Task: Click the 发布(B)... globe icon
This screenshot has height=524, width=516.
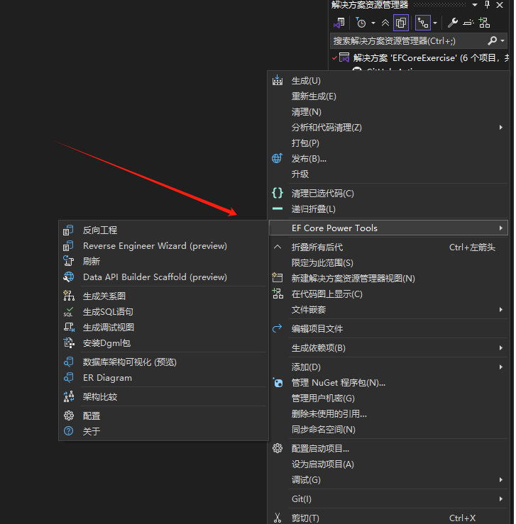Action: pyautogui.click(x=278, y=158)
